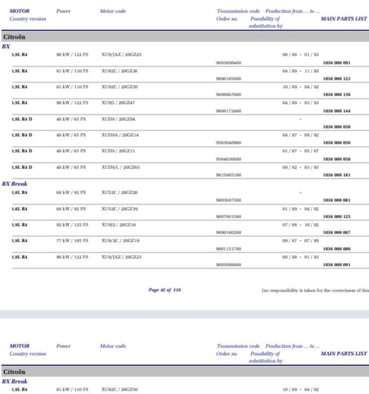Click motor code XU9JI / 20GZ47
The image size is (369, 394).
click(118, 102)
